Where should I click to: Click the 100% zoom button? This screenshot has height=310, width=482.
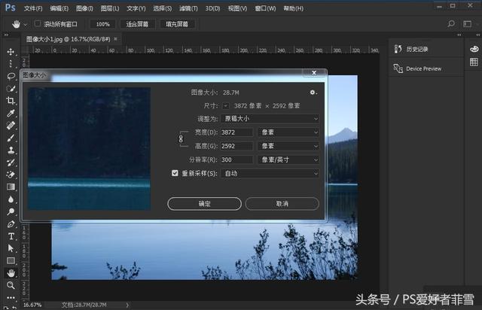click(102, 24)
